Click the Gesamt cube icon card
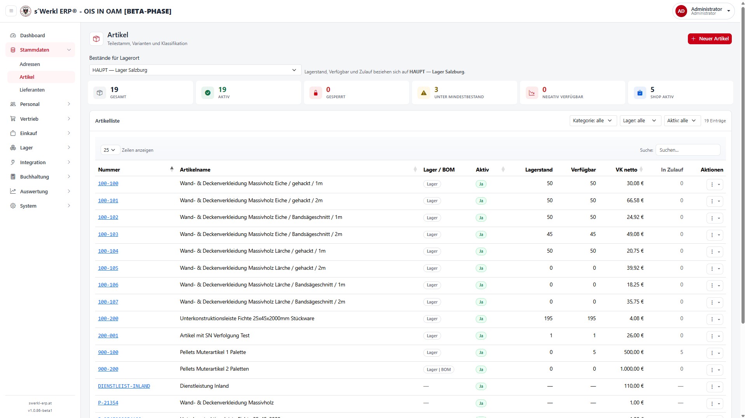Image resolution: width=745 pixels, height=418 pixels. (100, 93)
